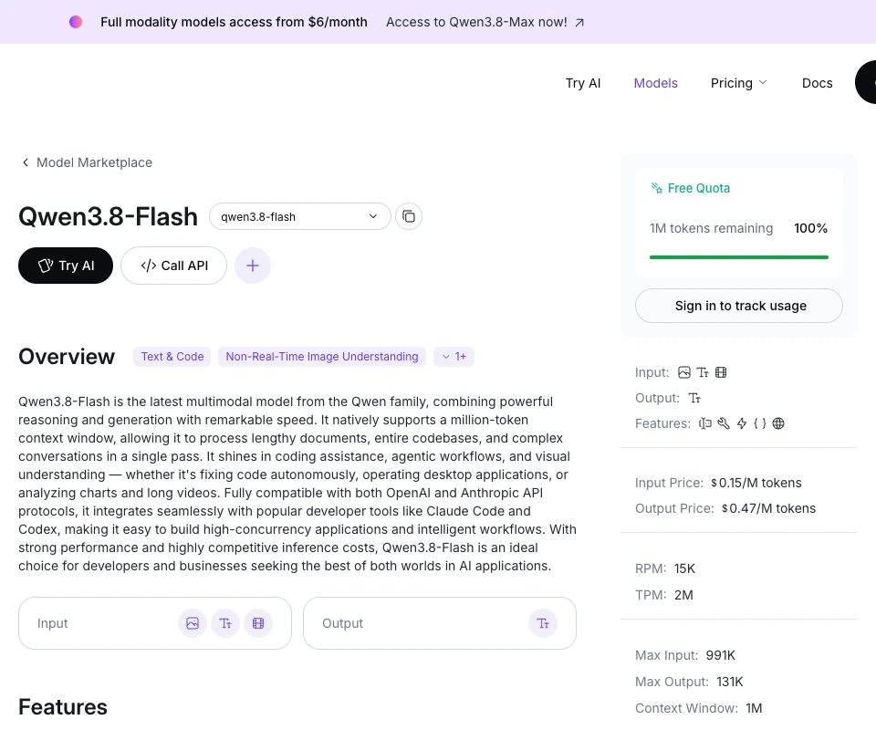Click the RPM 15K value
The height and width of the screenshot is (730, 876).
pyautogui.click(x=684, y=568)
